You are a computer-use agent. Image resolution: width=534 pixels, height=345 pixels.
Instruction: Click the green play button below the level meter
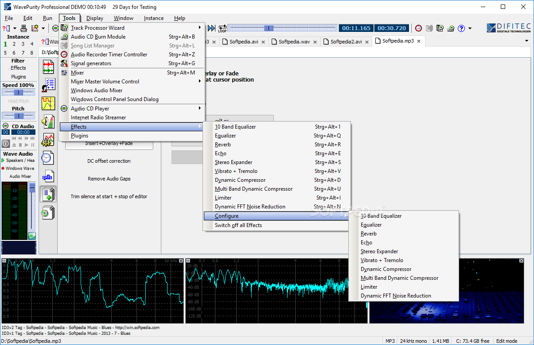[x=32, y=236]
